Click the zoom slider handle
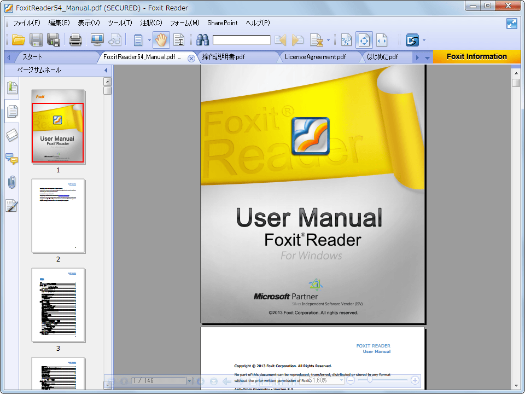This screenshot has height=394, width=525. [x=370, y=380]
